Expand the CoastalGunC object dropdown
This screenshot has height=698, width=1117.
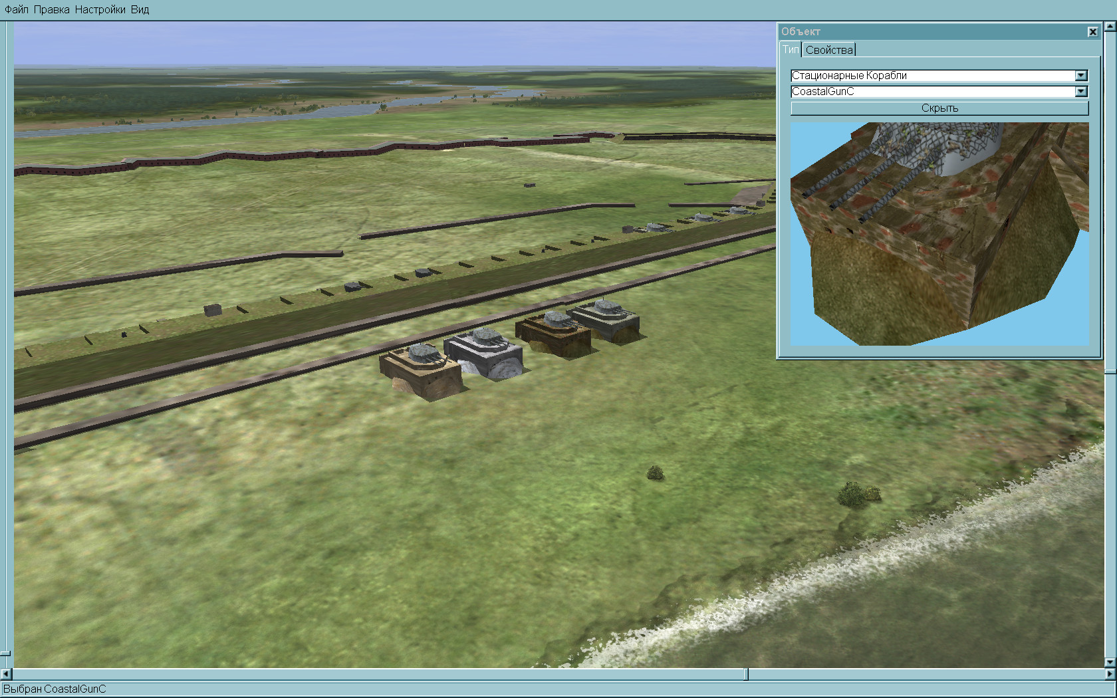pos(1081,92)
